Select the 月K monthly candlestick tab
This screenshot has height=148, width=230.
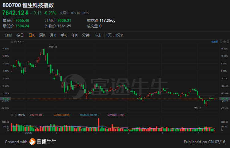pyautogui.click(x=53, y=35)
